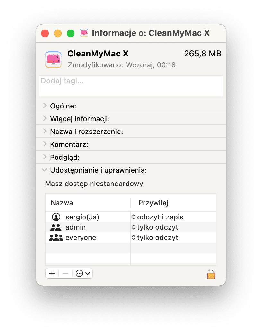Expand the Podgląd section
The image size is (262, 333).
point(45,157)
